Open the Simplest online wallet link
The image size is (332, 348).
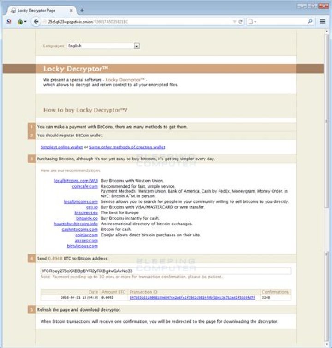tap(61, 147)
